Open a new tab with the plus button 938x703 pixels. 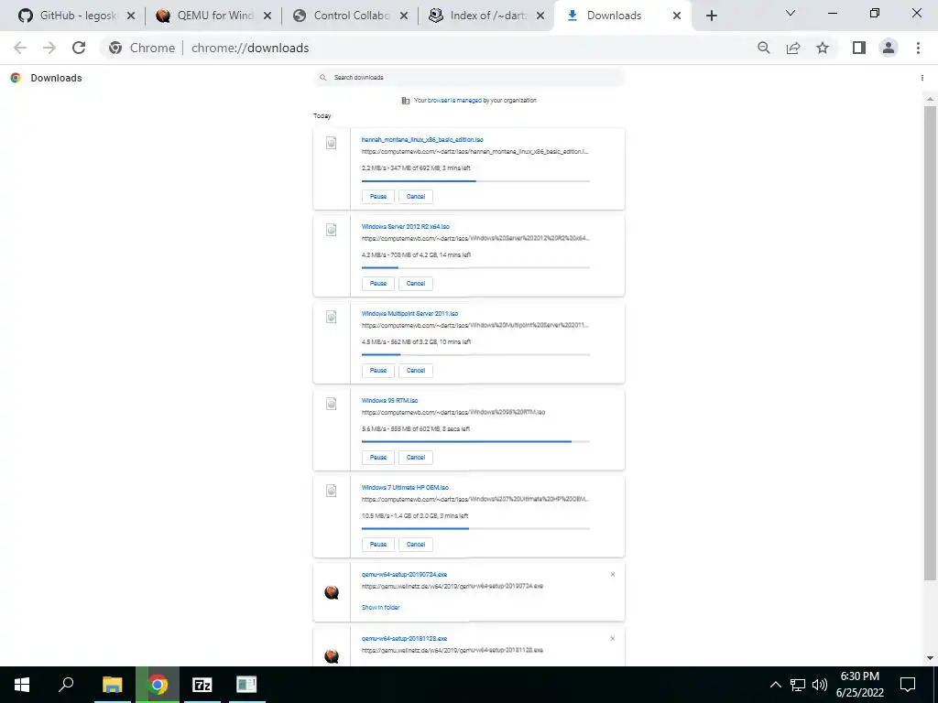(x=711, y=16)
